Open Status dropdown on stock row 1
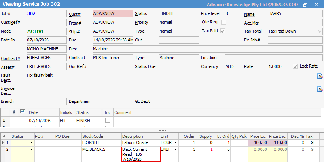 point(32,142)
